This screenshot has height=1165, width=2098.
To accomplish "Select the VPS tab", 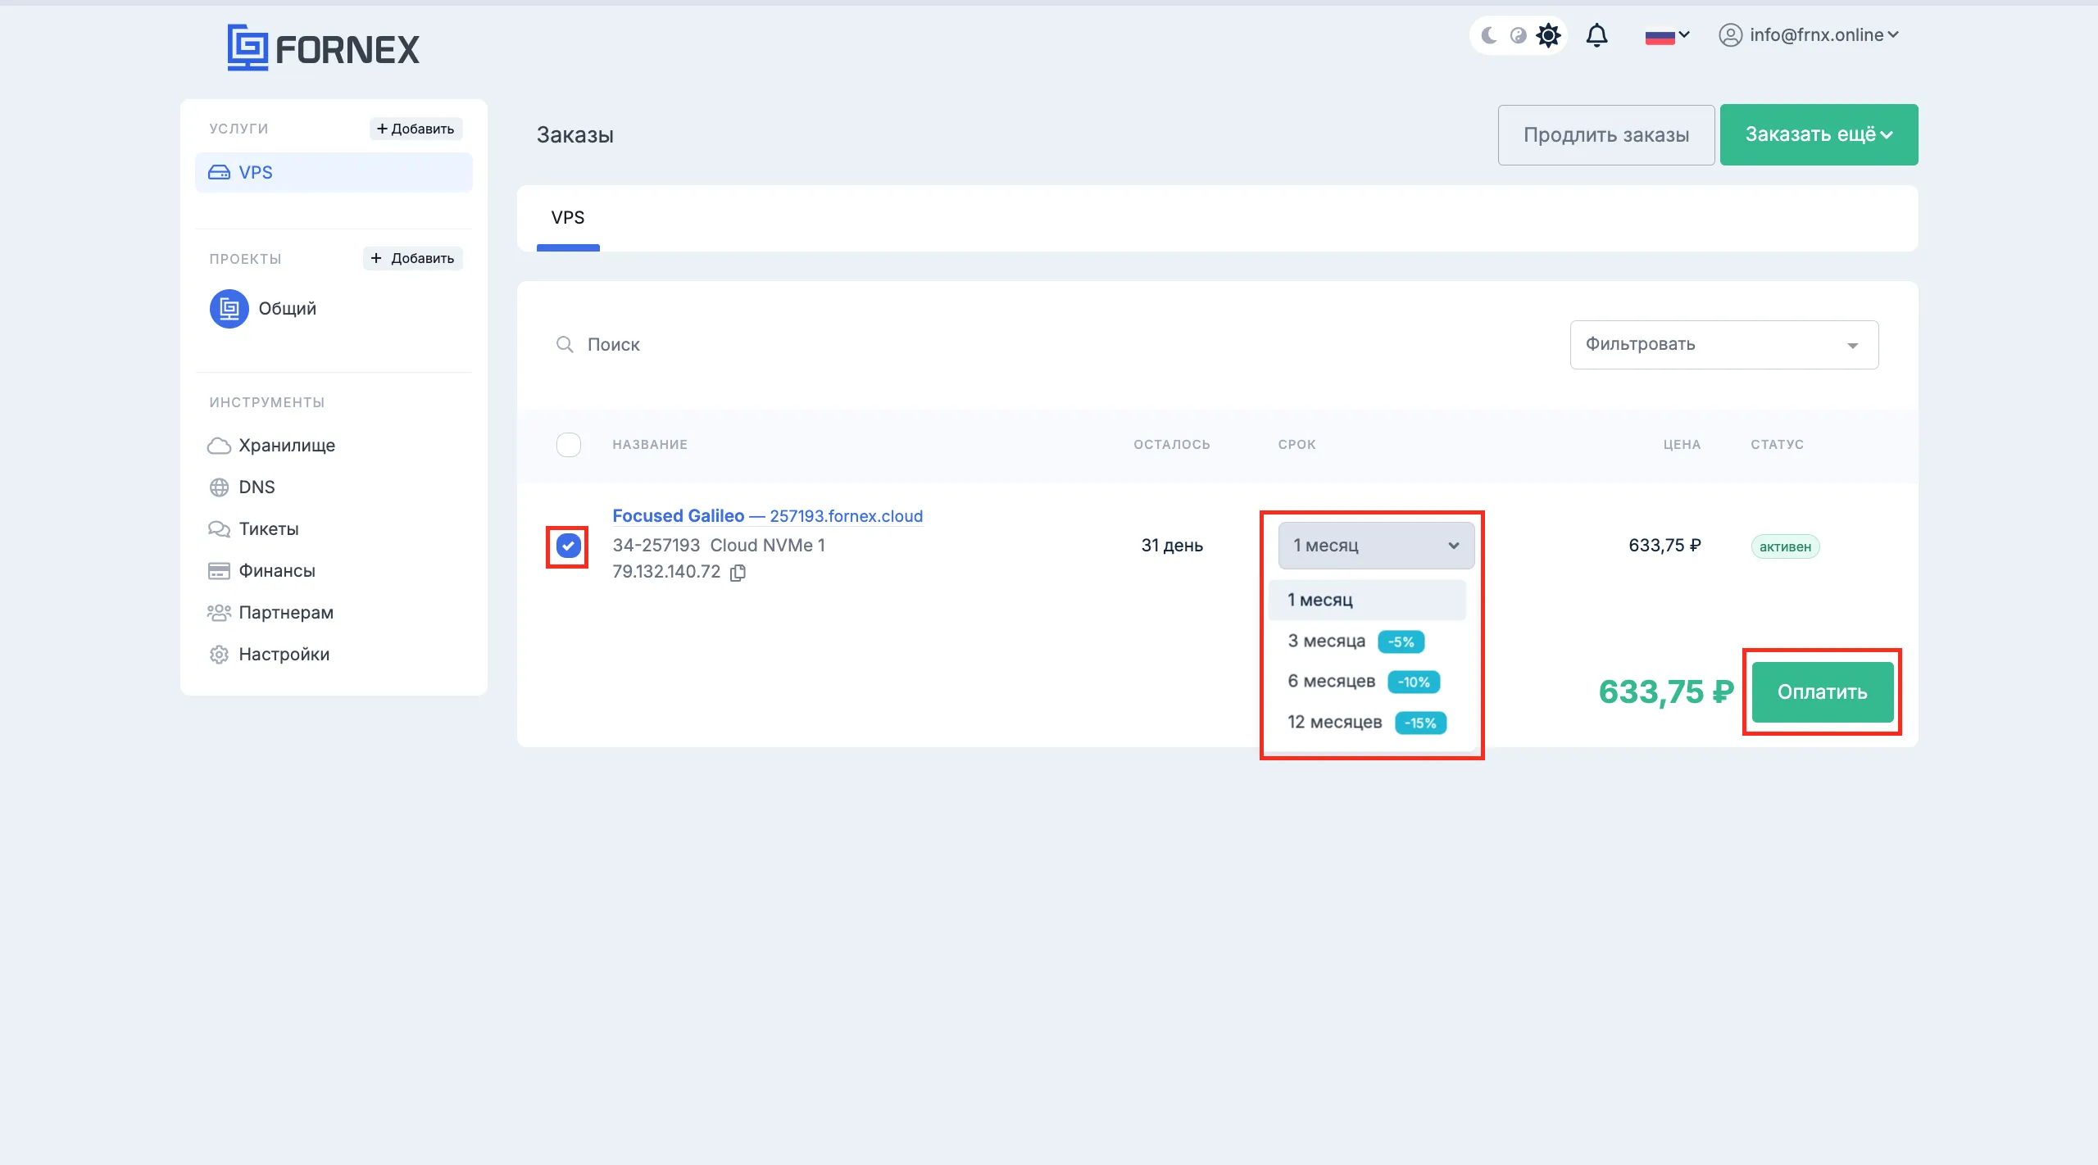I will point(568,217).
